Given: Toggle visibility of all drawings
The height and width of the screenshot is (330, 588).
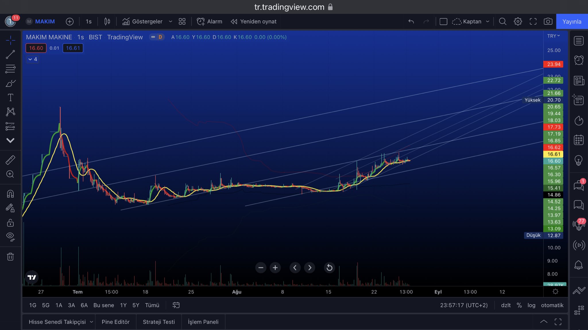Looking at the screenshot, I should pyautogui.click(x=10, y=237).
